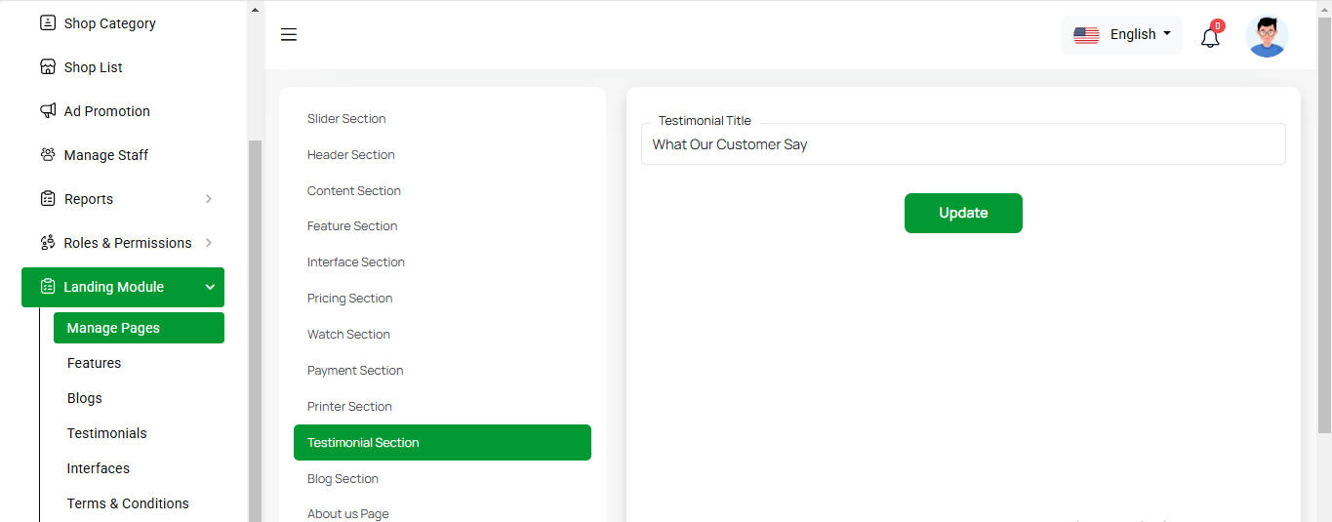The height and width of the screenshot is (522, 1332).
Task: Expand Roles & Permissions chevron
Action: 209,243
